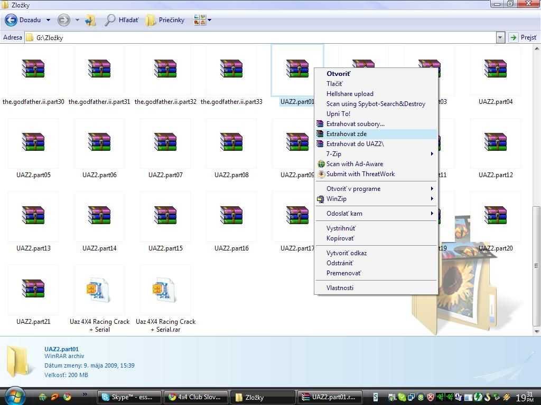Viewport: 541px width, 405px height.
Task: Open the views layout icon
Action: [x=200, y=20]
